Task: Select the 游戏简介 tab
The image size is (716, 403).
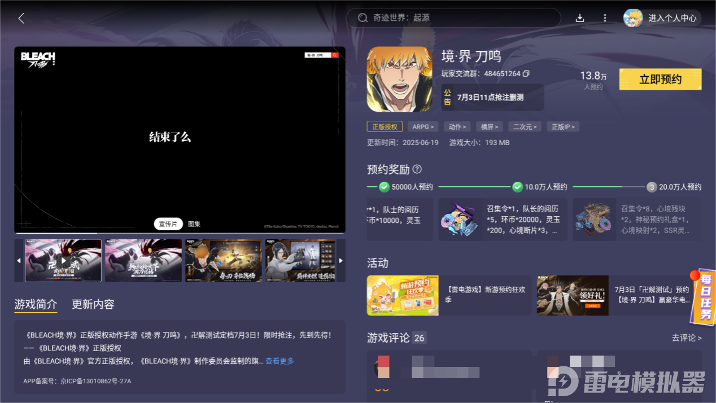Action: 36,304
